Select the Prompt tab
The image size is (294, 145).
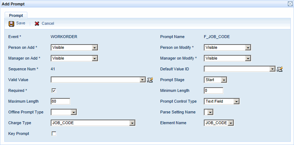tap(16, 15)
